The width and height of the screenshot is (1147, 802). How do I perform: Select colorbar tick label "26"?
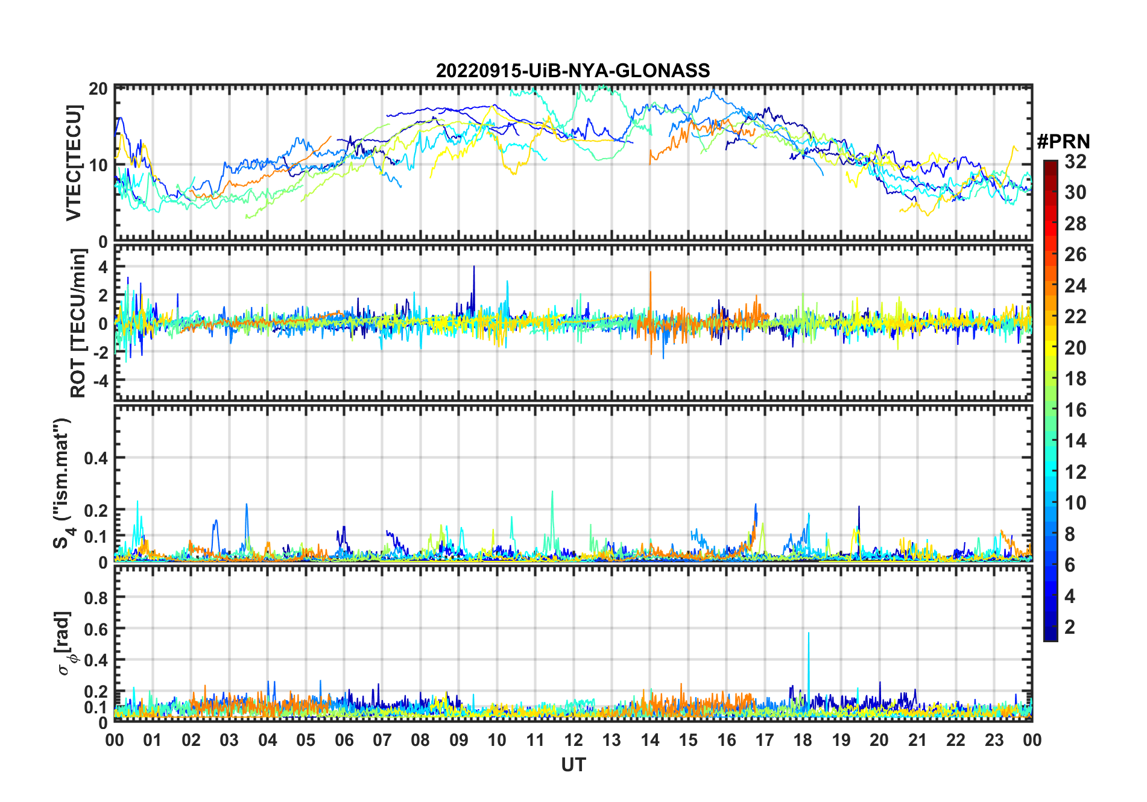1075,254
